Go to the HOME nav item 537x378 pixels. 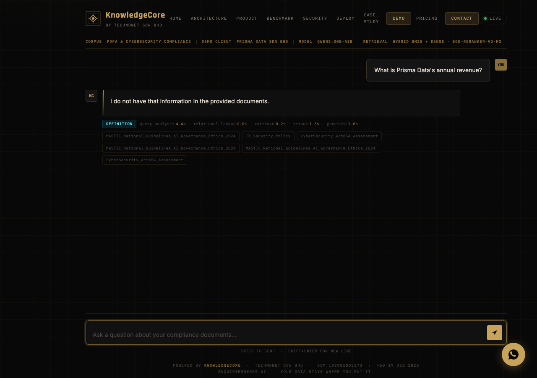tap(175, 18)
